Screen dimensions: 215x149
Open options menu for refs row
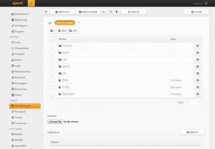(x=197, y=74)
